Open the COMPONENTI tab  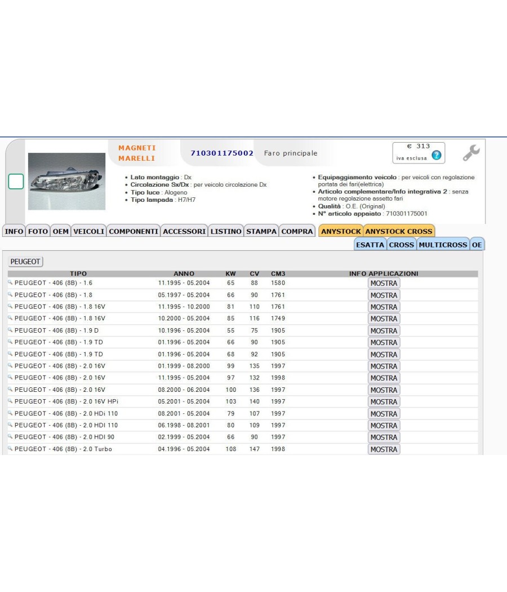pyautogui.click(x=134, y=231)
